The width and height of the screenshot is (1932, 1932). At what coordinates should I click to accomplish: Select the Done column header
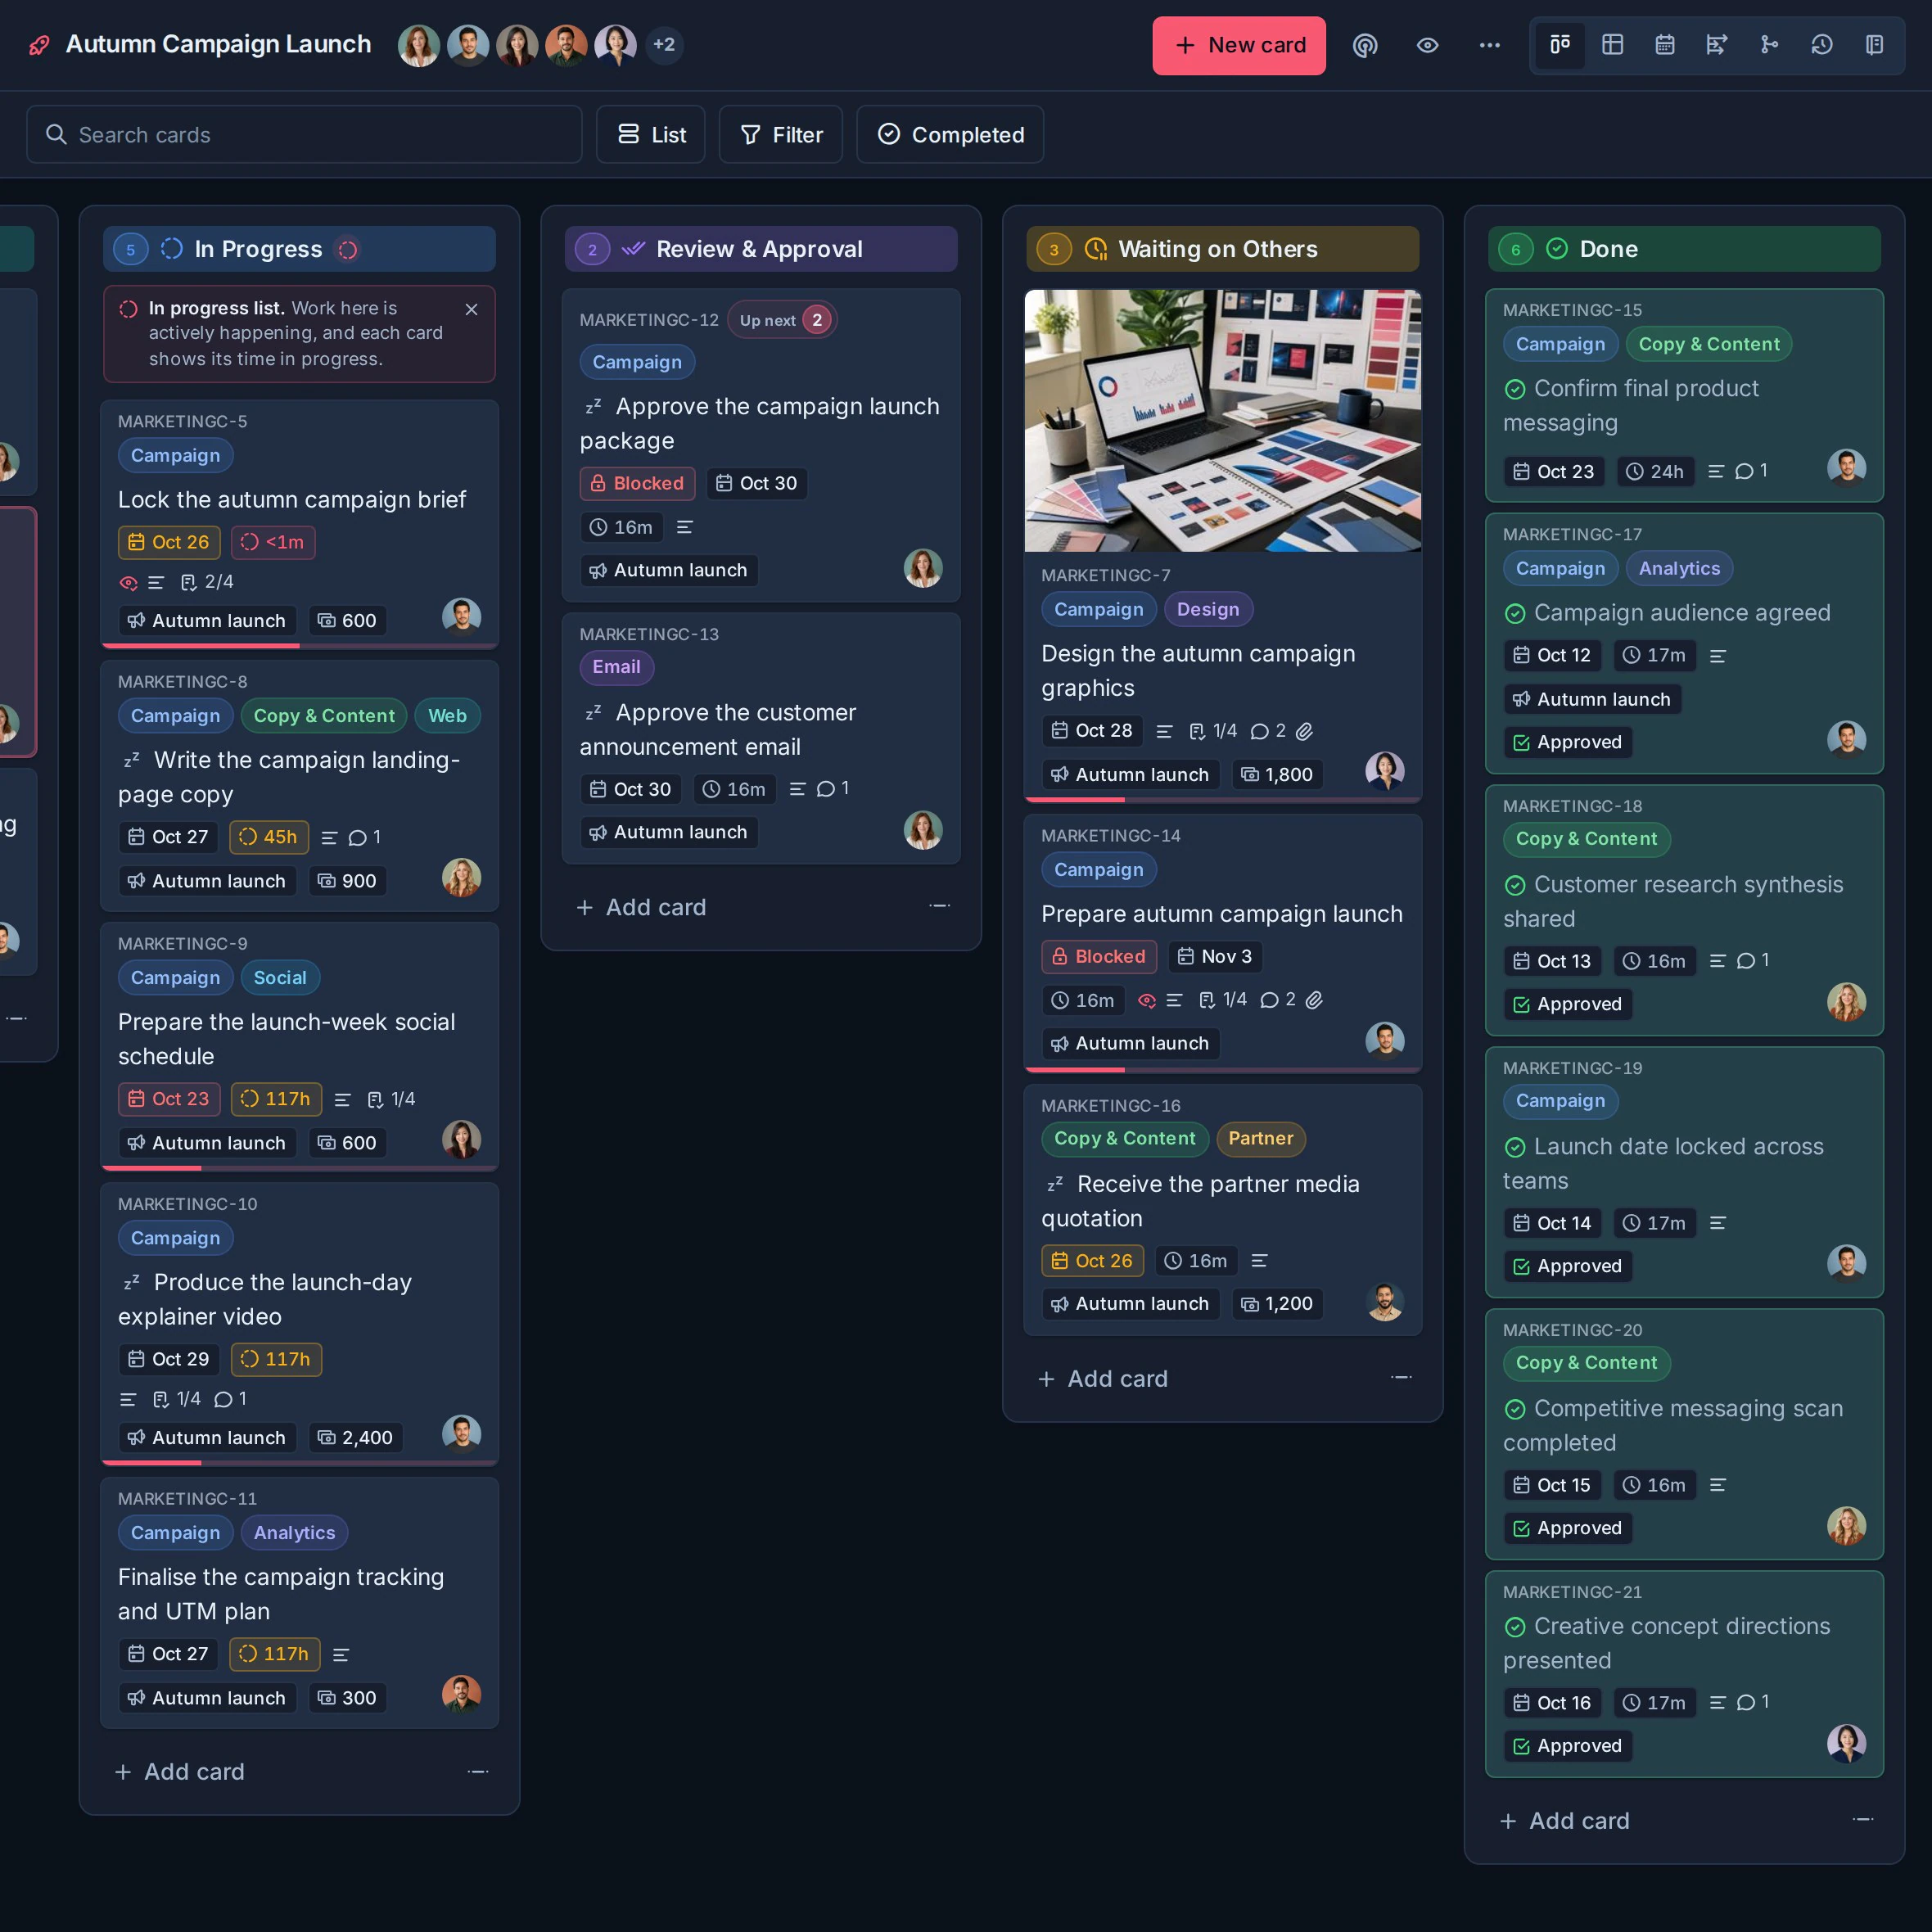click(x=1684, y=249)
